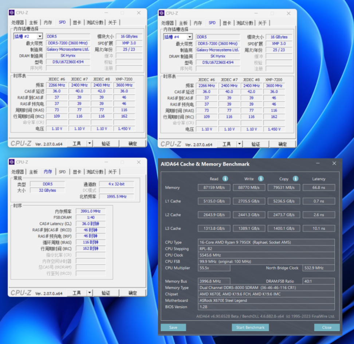This screenshot has height=344, width=354.
Task: Open the 主板 tab in the slot #4 window
Action: (183, 23)
